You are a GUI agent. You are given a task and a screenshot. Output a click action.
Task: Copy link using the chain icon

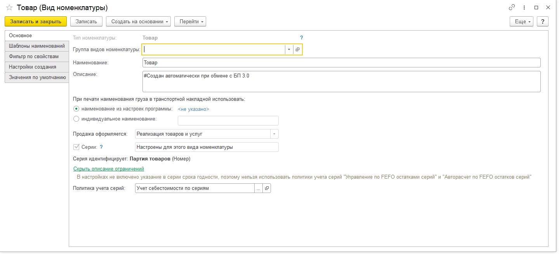click(512, 7)
